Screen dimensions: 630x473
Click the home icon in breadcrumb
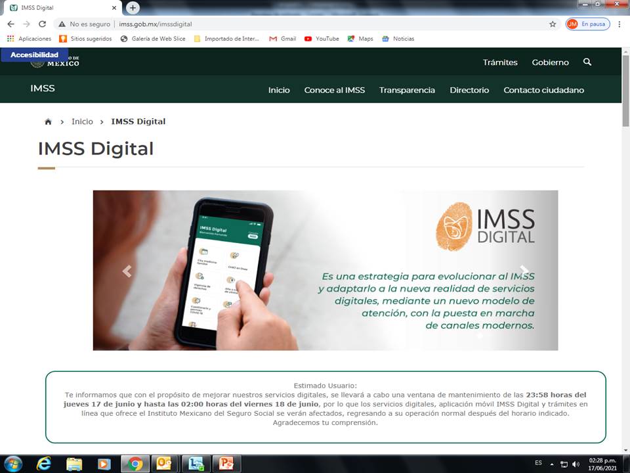[x=48, y=122]
